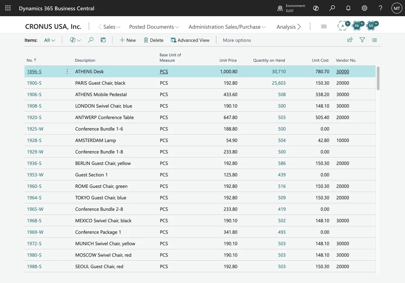Open item 1900-S link
405x283 pixels.
pyautogui.click(x=34, y=83)
